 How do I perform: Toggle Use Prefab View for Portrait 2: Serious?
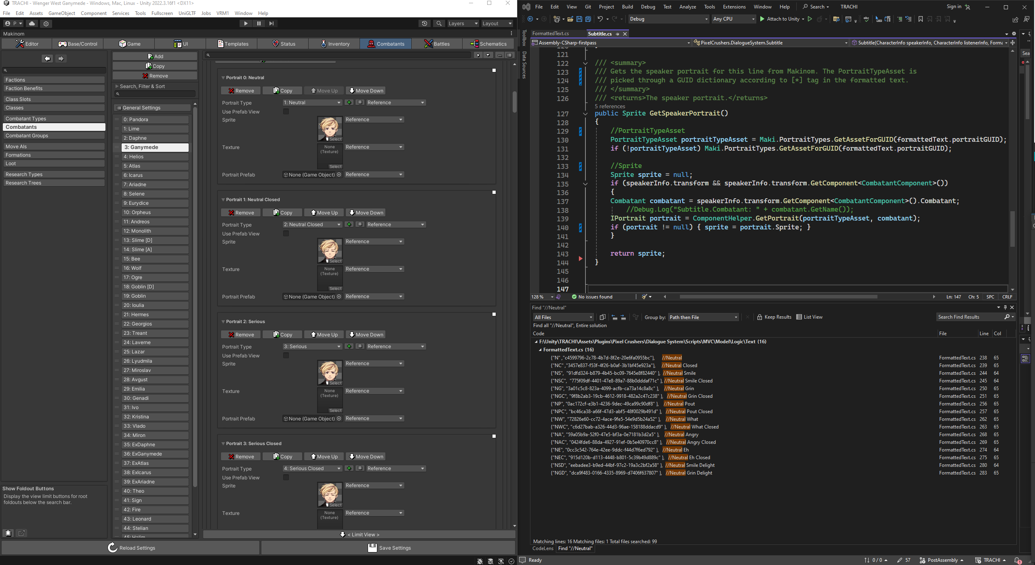(286, 356)
